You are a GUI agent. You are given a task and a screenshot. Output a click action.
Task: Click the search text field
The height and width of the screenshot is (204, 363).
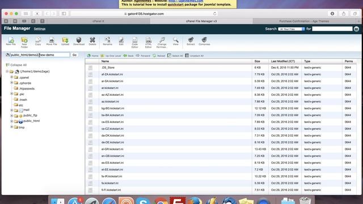pos(332,29)
